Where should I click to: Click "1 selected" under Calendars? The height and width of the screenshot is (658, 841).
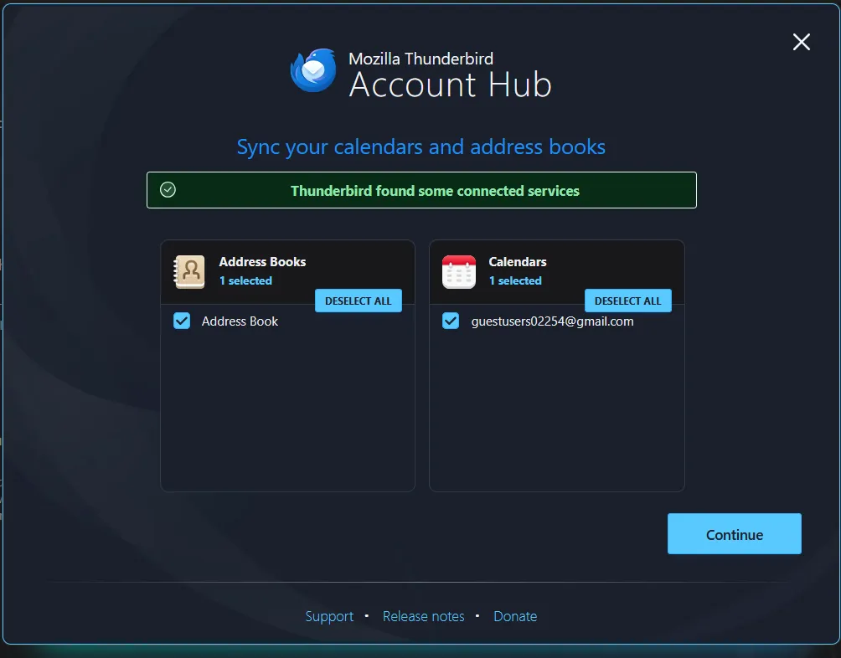tap(515, 280)
